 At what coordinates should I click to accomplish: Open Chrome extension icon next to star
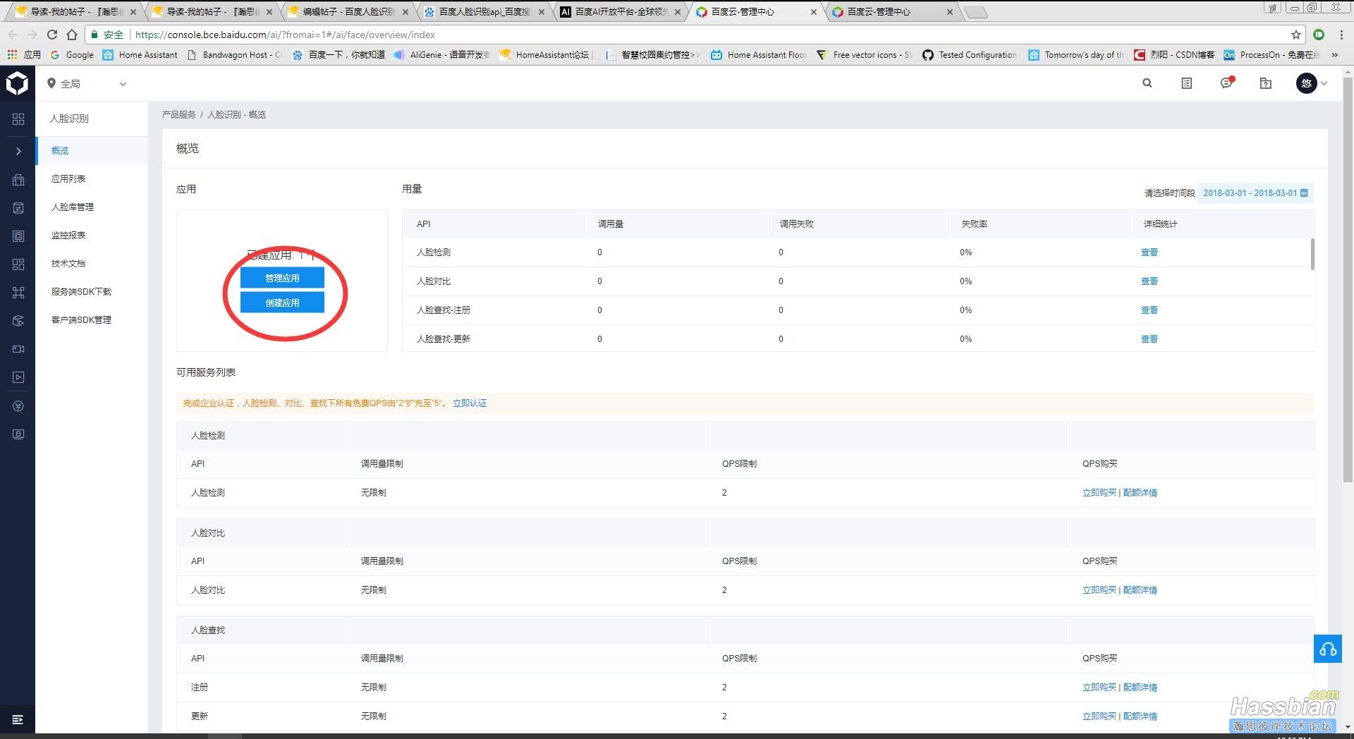(x=1319, y=35)
